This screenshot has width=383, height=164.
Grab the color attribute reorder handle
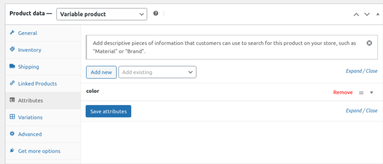pyautogui.click(x=361, y=93)
